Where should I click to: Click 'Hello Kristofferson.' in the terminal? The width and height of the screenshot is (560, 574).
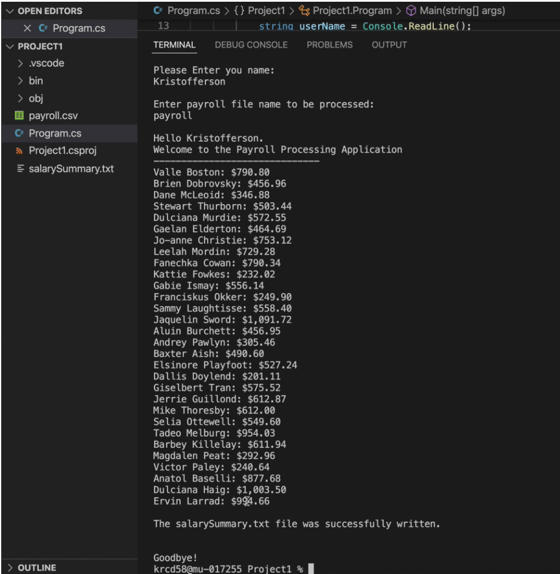(x=208, y=138)
